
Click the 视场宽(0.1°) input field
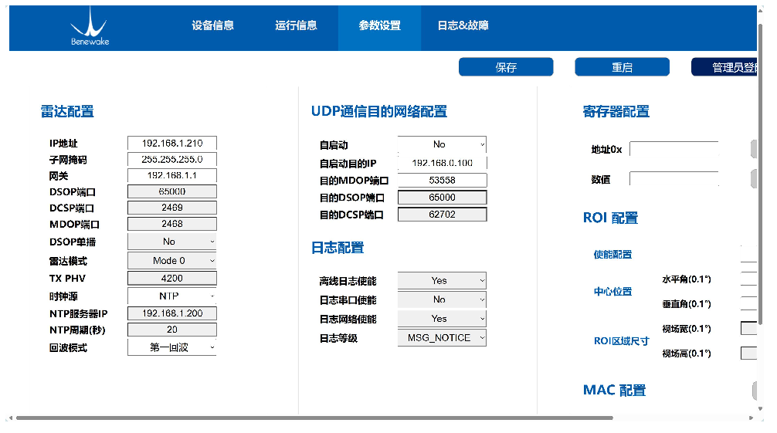748,328
